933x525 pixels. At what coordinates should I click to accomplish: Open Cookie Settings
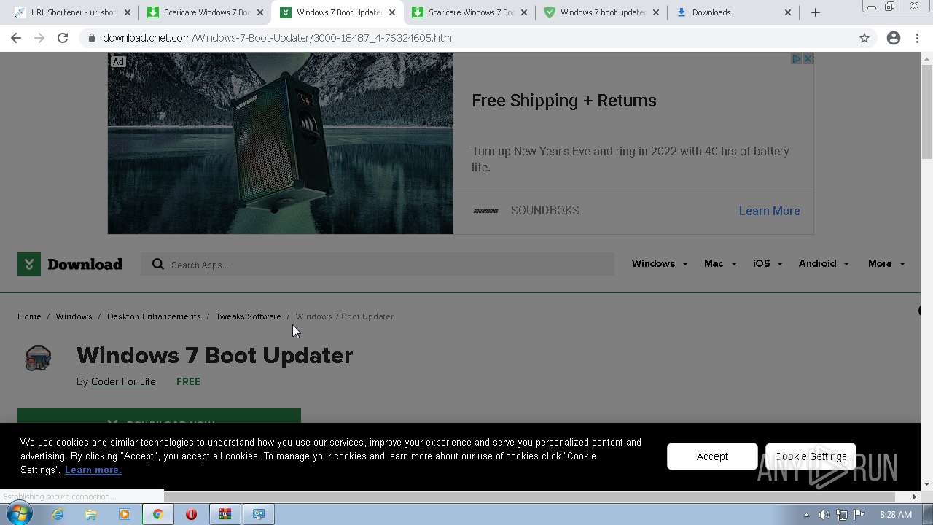[811, 456]
